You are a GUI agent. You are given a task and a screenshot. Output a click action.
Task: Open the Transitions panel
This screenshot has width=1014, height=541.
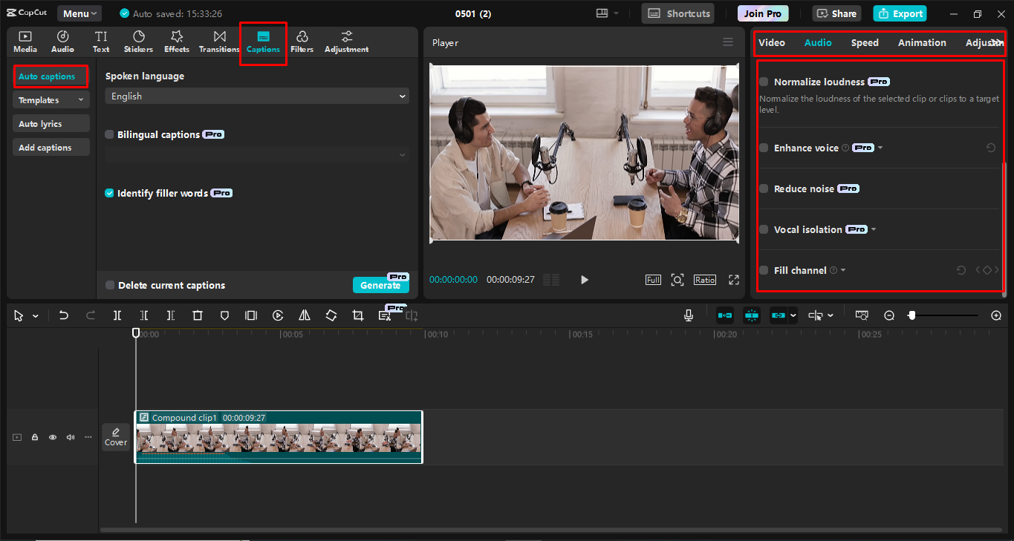click(219, 42)
